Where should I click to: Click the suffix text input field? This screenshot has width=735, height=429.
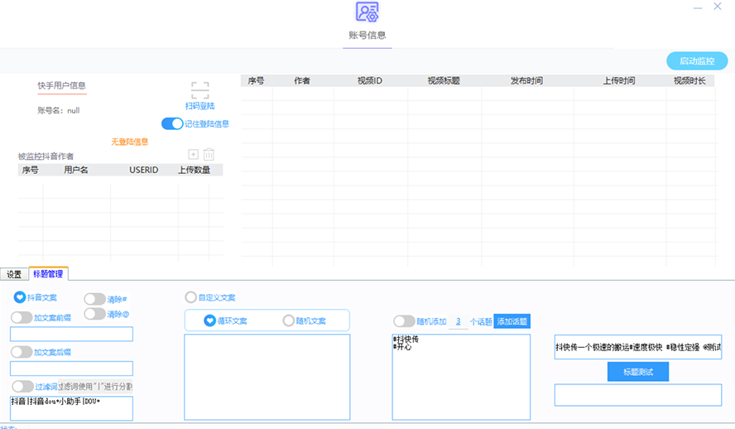click(71, 368)
